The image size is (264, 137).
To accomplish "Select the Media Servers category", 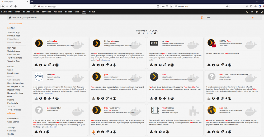I will 14,90.
